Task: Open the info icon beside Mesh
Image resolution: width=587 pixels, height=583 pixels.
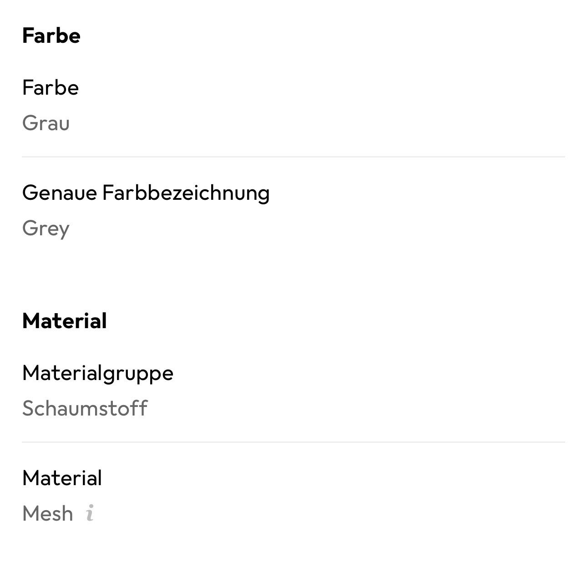Action: [90, 513]
